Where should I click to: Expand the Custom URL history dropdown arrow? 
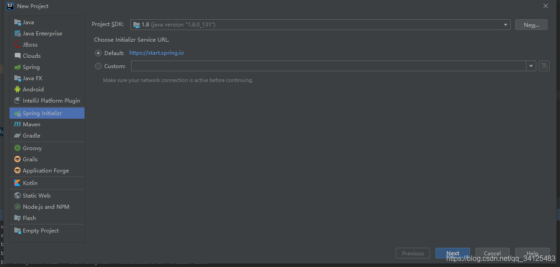click(531, 66)
